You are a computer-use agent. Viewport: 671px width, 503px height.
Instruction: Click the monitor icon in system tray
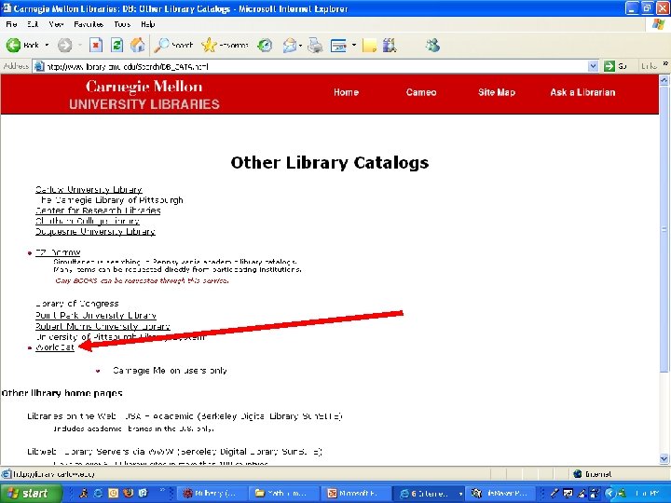[x=568, y=493]
